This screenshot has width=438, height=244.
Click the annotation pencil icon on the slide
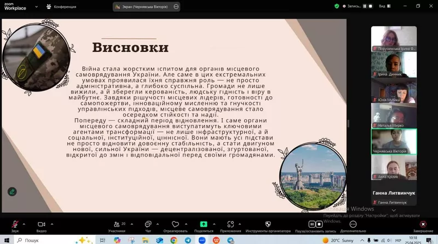[12, 192]
